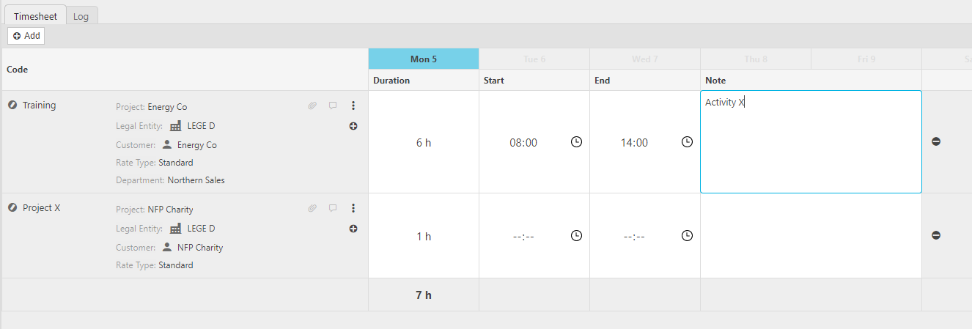The width and height of the screenshot is (972, 329).
Task: Select the Timesheet tab
Action: click(x=35, y=16)
